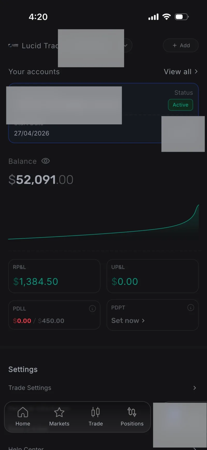Viewport: 207px width, 450px height.
Task: Tap the PDPT info icon
Action: (x=191, y=308)
